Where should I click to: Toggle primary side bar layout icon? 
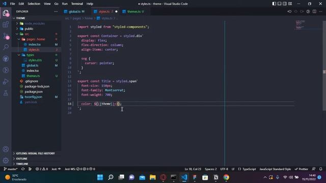click(274, 4)
